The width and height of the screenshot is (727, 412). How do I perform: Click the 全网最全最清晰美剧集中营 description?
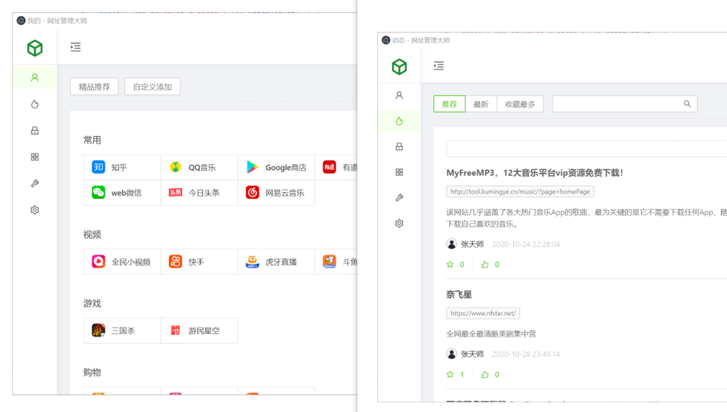pos(491,334)
